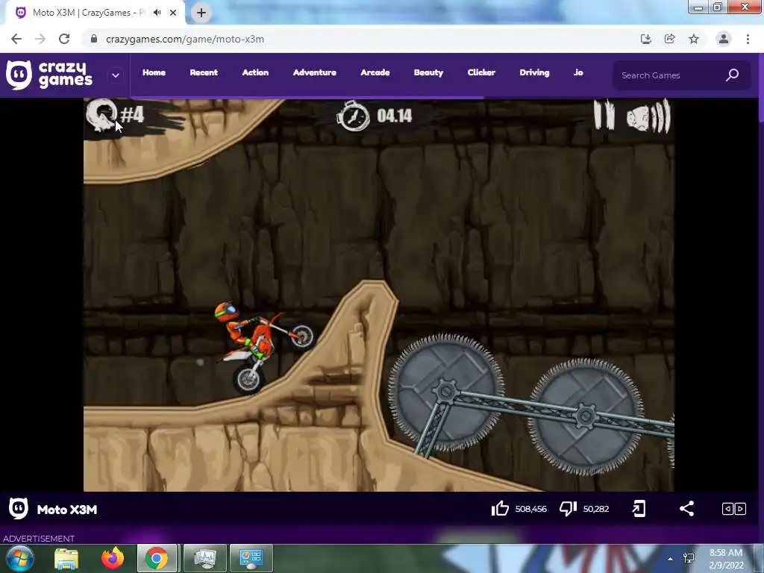This screenshot has height=573, width=764.
Task: Open the Adventure games category
Action: (x=315, y=72)
